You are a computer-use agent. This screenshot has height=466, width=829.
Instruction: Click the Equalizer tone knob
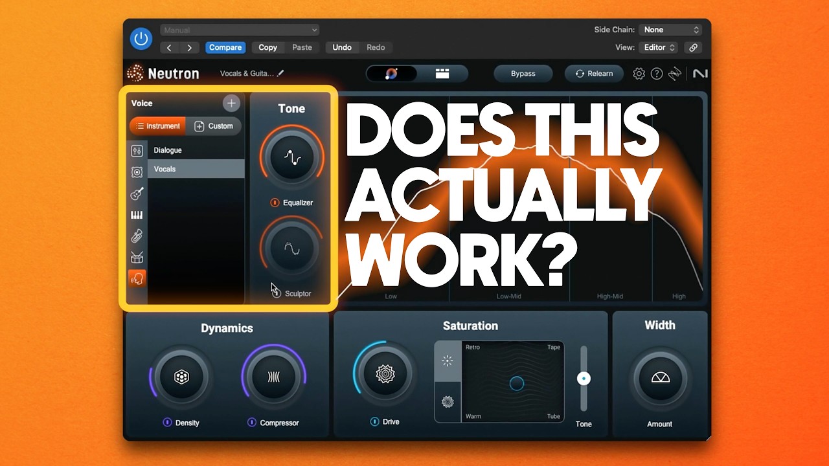pyautogui.click(x=291, y=158)
